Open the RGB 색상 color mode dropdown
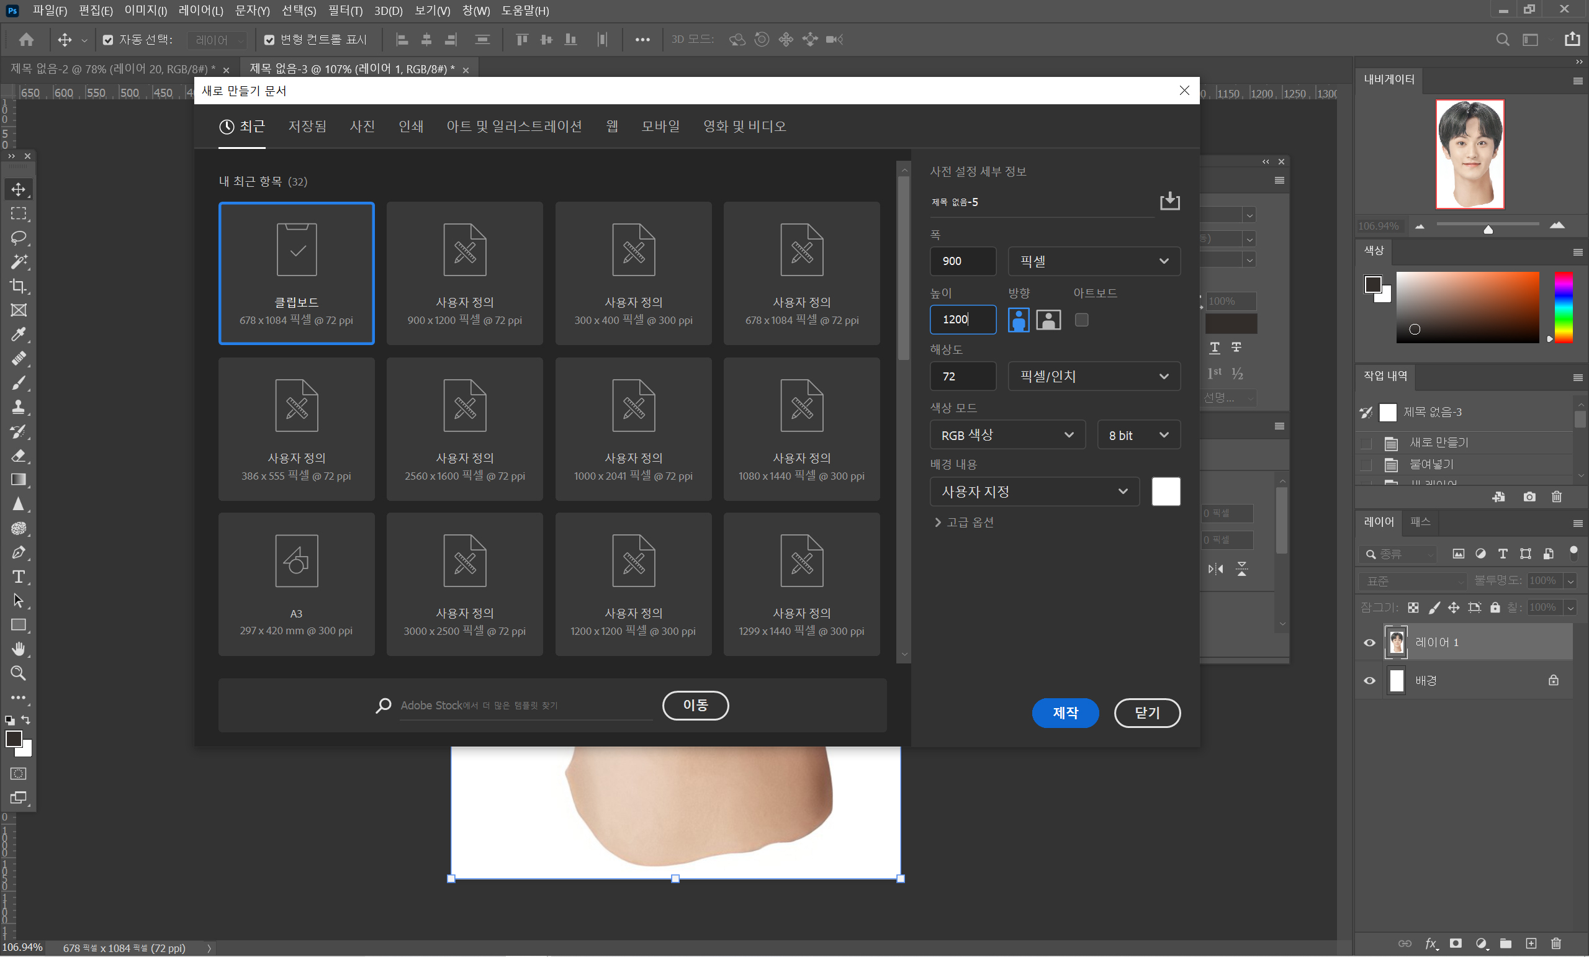Screen dimensions: 1589x957 pos(1007,434)
